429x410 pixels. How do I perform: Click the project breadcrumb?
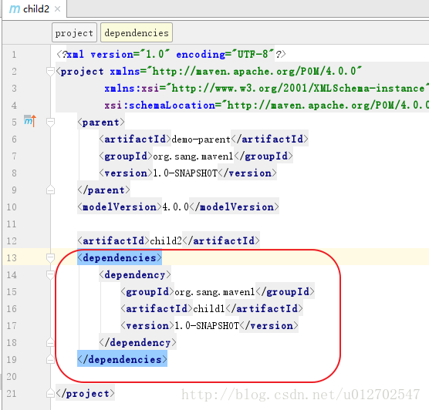coord(74,33)
